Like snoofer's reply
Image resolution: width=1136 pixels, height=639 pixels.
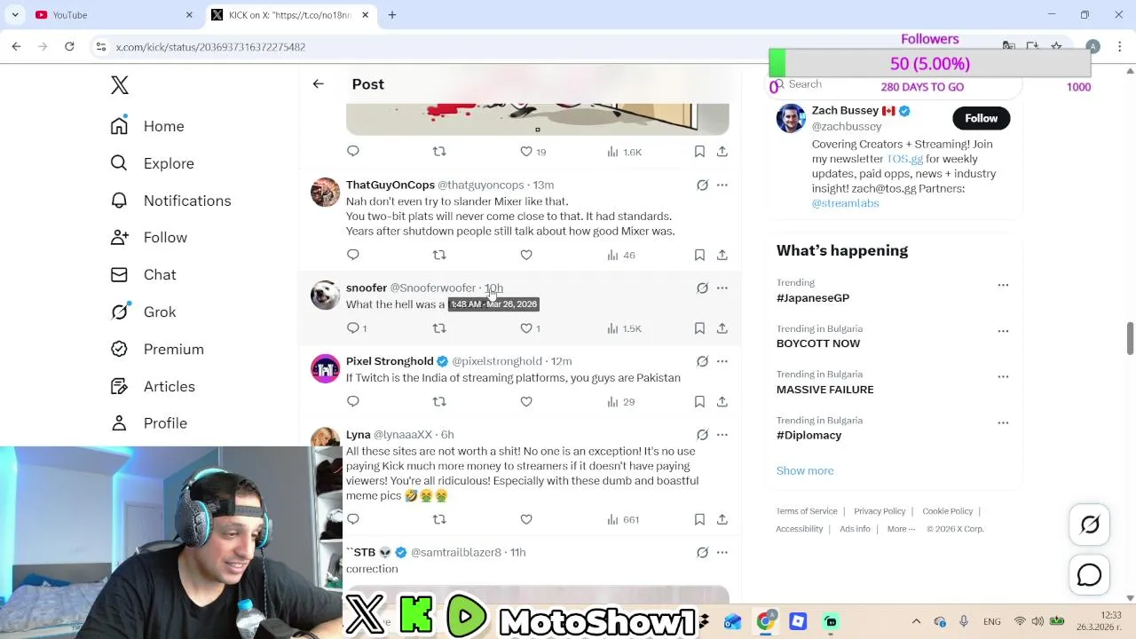(x=530, y=328)
